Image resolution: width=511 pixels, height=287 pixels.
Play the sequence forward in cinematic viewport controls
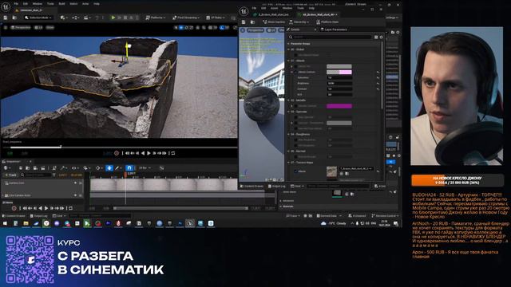pyautogui.click(x=149, y=153)
